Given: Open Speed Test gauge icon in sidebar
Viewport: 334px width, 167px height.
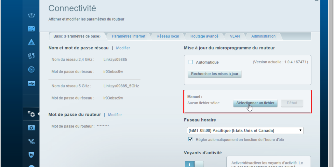Looking at the screenshot, I should click(31, 70).
